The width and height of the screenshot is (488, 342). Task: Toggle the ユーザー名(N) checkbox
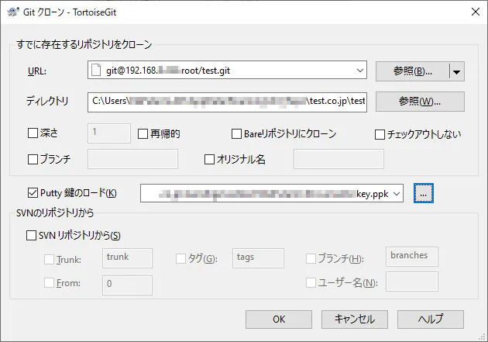(311, 283)
